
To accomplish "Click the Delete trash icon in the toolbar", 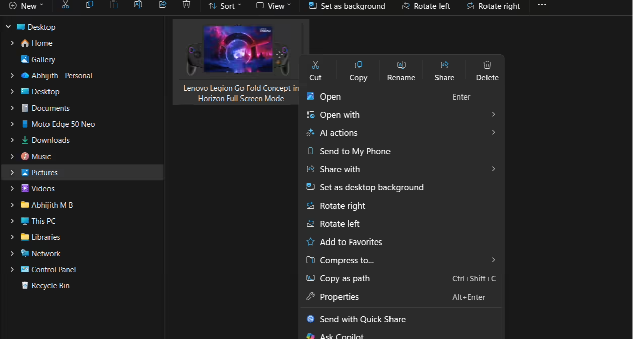I will click(186, 5).
